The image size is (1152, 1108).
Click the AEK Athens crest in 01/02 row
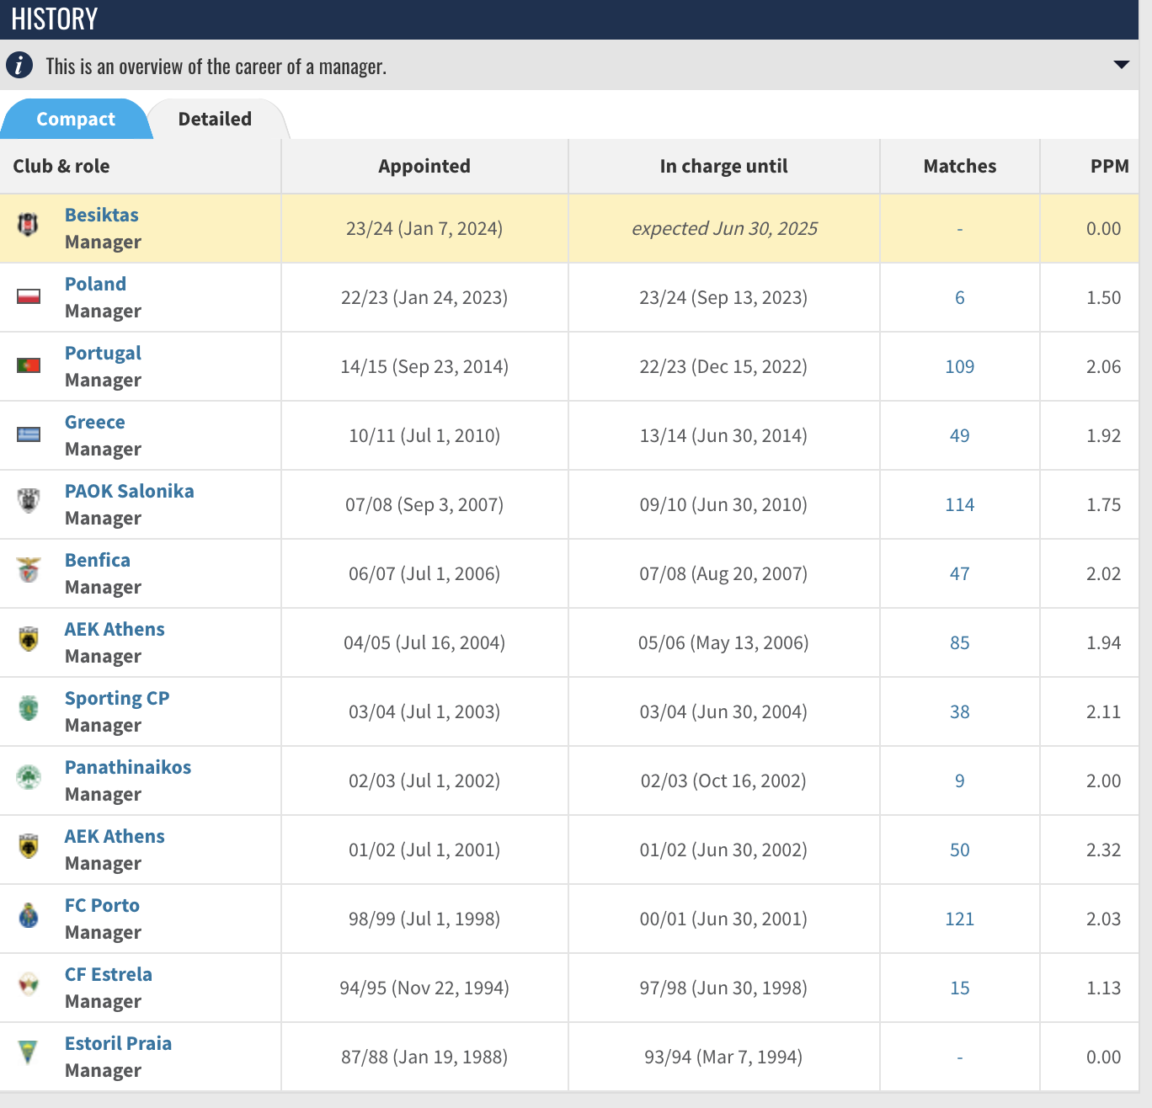tap(29, 845)
